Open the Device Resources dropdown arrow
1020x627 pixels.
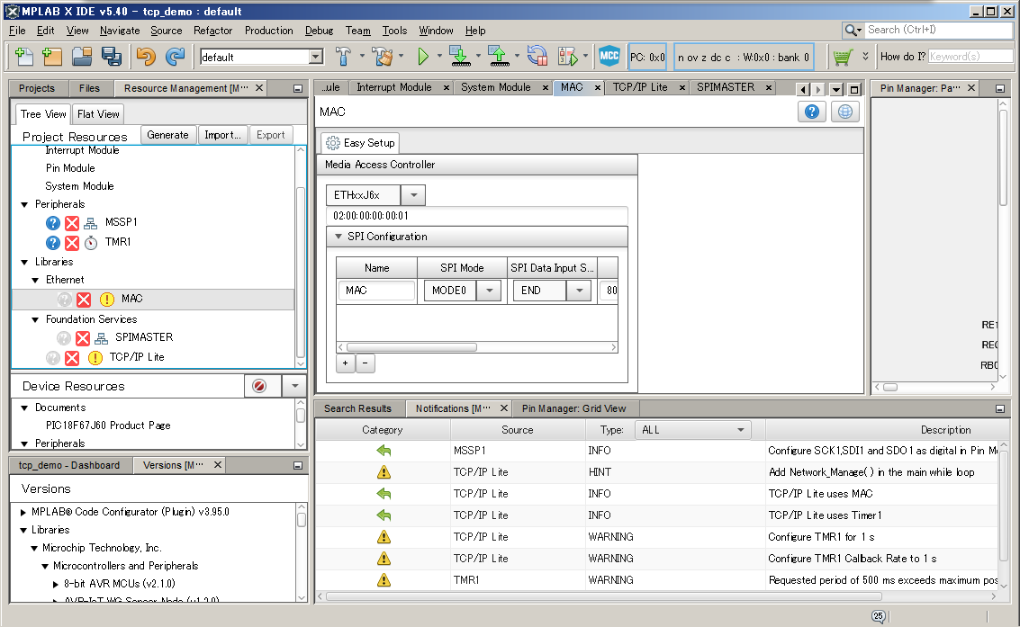[294, 386]
